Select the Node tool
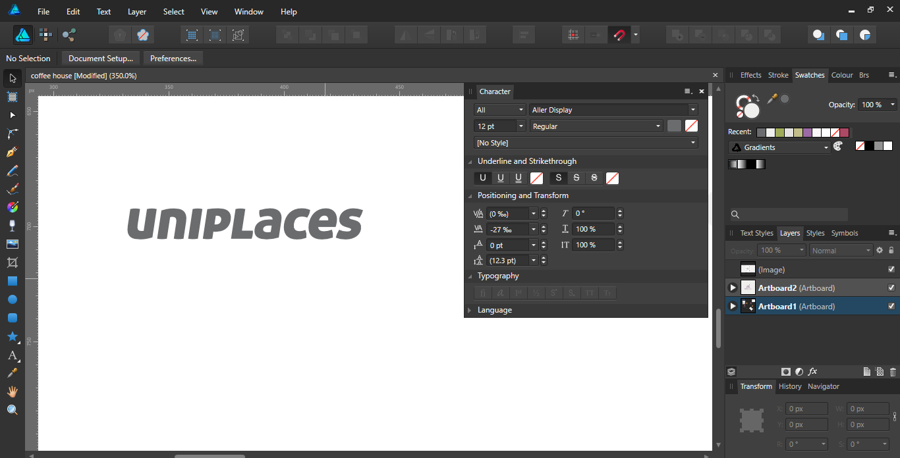Screen dimensions: 900x458 (13, 115)
